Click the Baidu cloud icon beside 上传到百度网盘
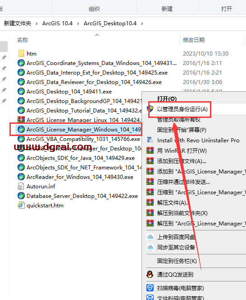Viewport: 246px width, 300px height. [x=150, y=237]
